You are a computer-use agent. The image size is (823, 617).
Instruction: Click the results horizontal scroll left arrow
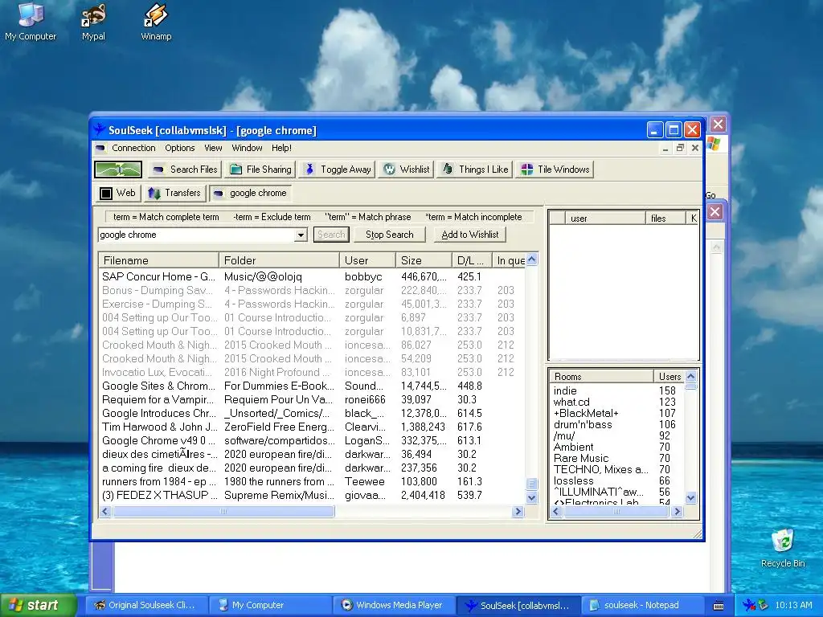pyautogui.click(x=105, y=511)
